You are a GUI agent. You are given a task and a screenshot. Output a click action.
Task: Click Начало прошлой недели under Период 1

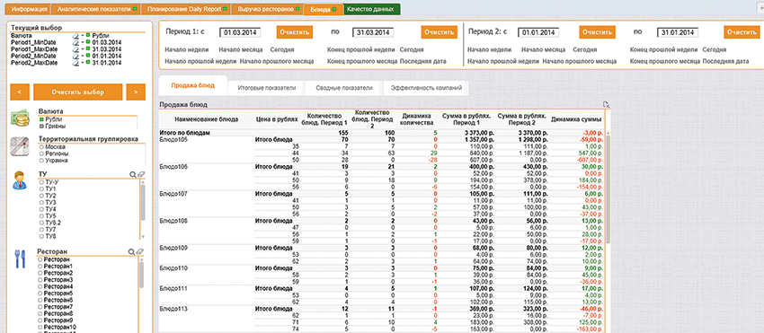200,61
